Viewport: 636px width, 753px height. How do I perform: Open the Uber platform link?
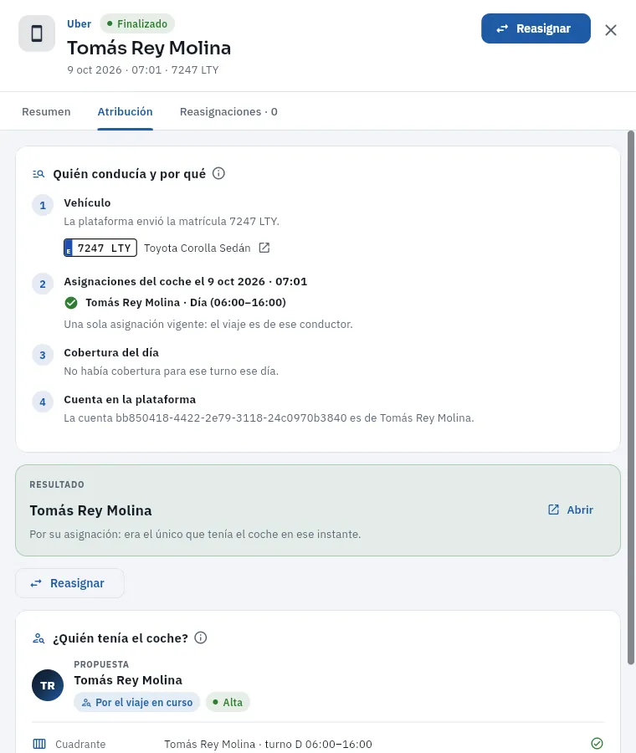coord(79,24)
